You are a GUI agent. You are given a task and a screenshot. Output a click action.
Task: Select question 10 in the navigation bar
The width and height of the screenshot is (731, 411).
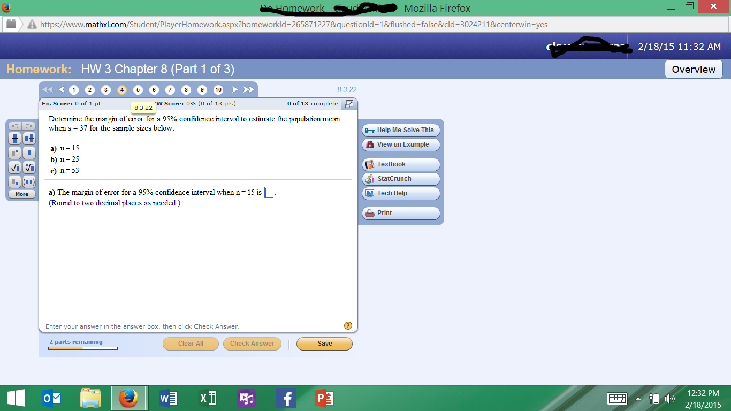218,90
